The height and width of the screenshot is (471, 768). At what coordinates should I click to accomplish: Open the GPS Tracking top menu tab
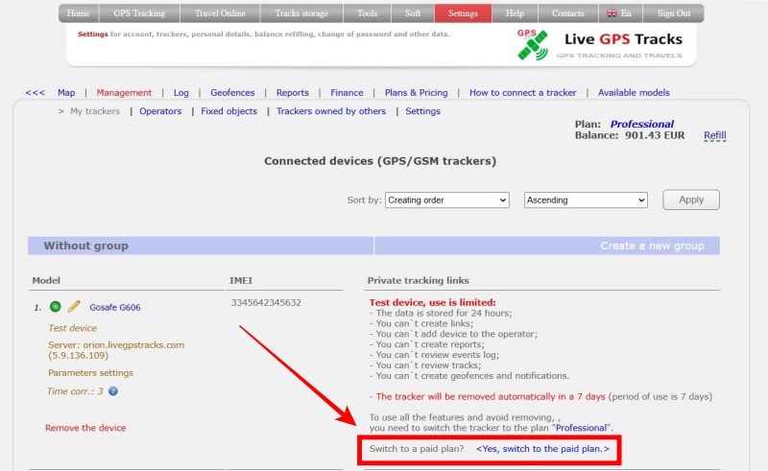[139, 13]
